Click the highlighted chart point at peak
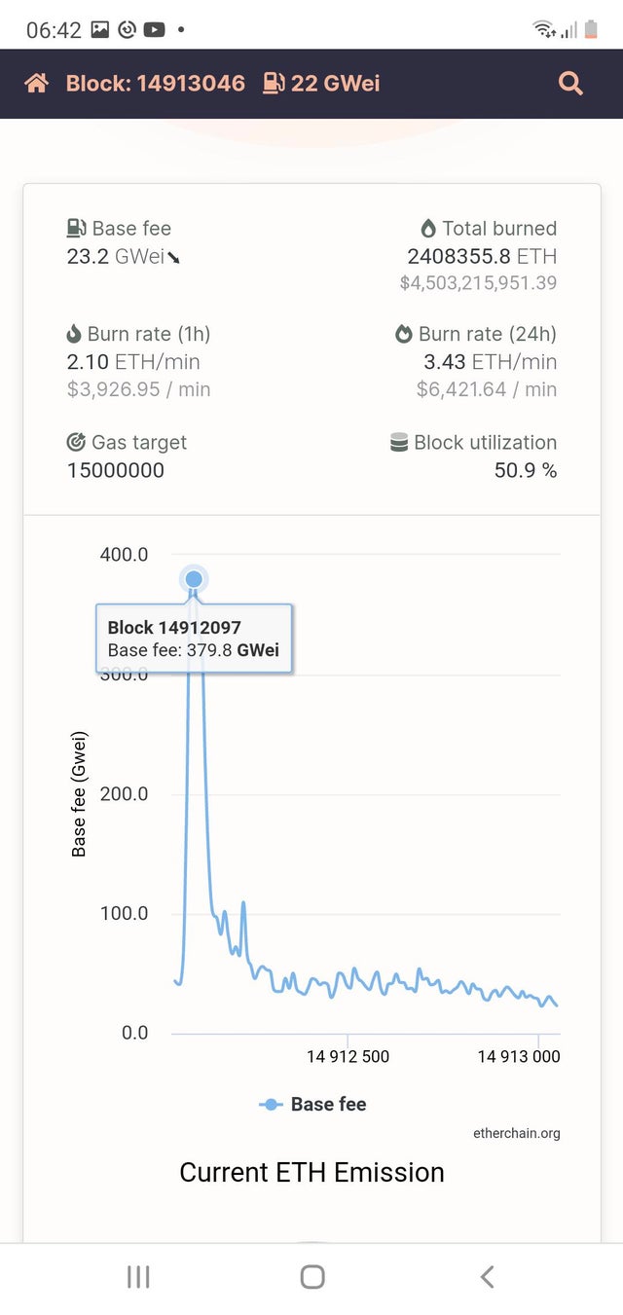This screenshot has height=1315, width=623. pos(194,579)
